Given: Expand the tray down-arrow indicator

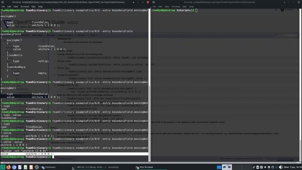Looking at the screenshot, I should 265,167.
